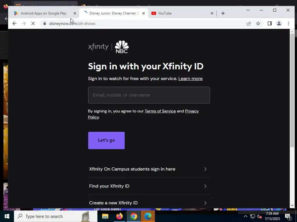297x222 pixels.
Task: Open the notification center icon
Action: 287,216
